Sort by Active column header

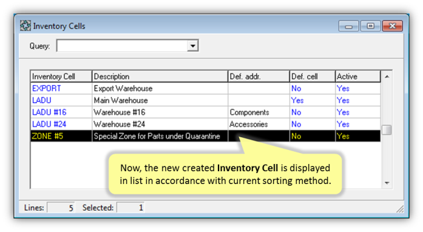tap(357, 77)
